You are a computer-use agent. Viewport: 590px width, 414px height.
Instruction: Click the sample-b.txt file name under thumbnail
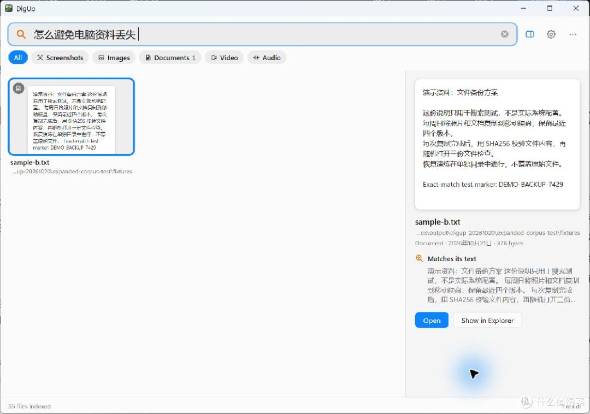(x=29, y=162)
